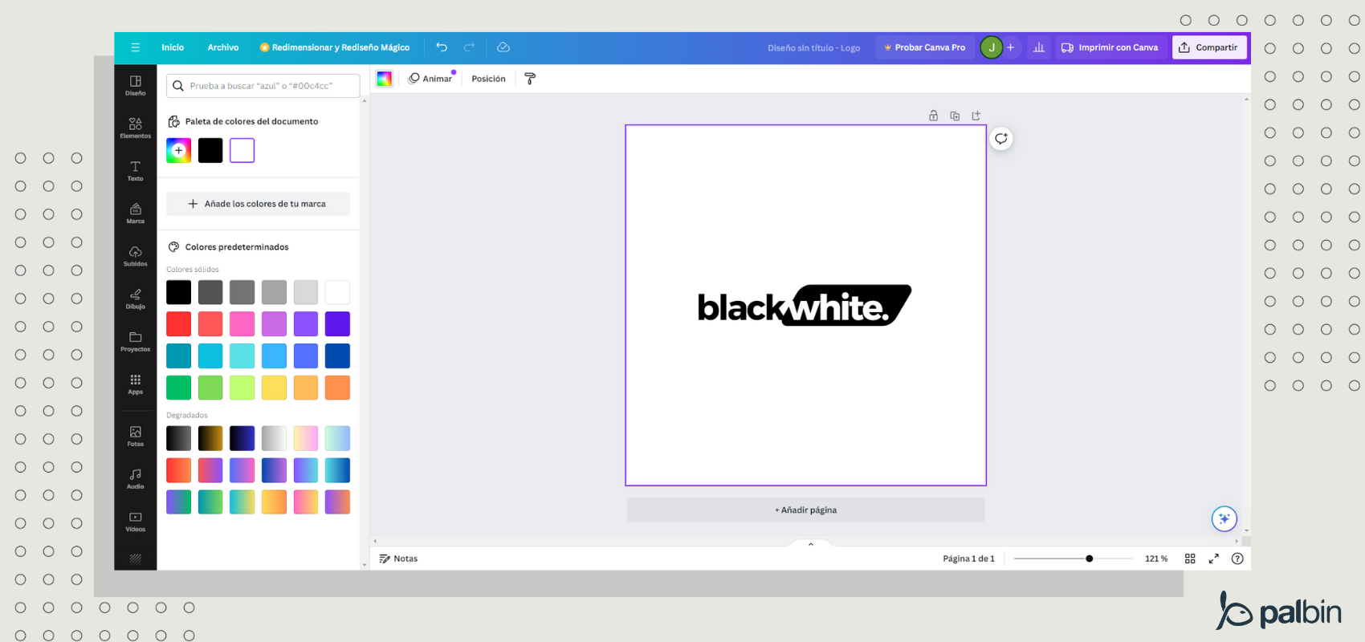
Task: Open the Marca sidebar panel
Action: tap(135, 213)
